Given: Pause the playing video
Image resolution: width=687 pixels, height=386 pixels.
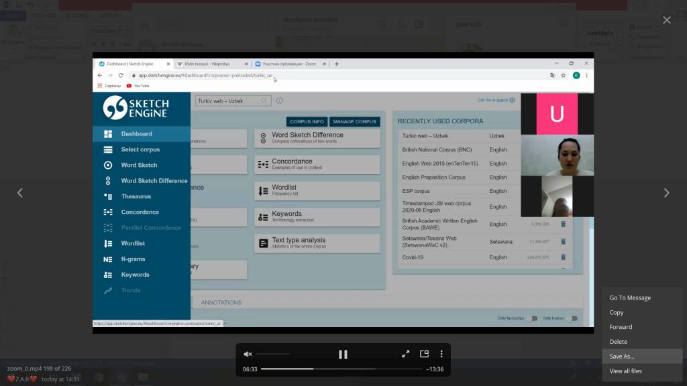Looking at the screenshot, I should 343,355.
